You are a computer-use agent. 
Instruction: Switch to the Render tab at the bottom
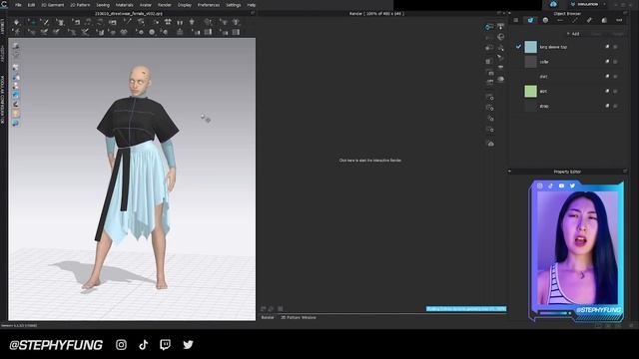268,317
